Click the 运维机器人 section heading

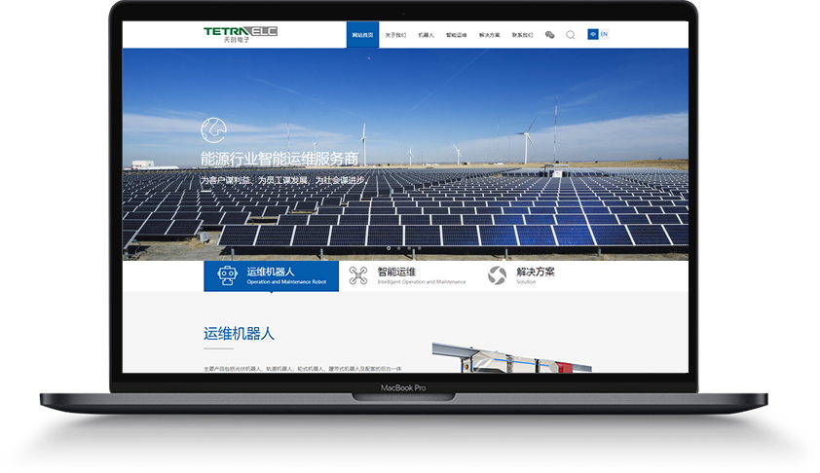[239, 334]
